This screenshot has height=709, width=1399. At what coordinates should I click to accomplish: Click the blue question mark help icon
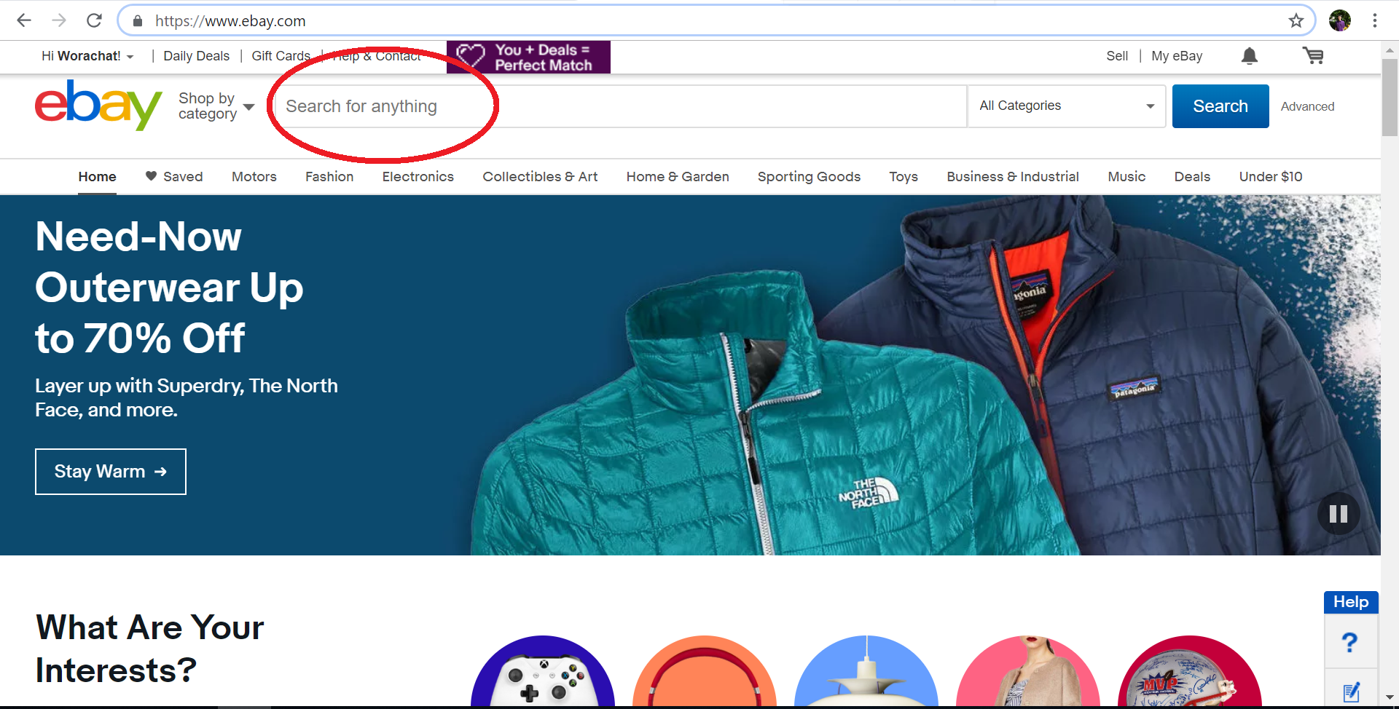[x=1350, y=642]
